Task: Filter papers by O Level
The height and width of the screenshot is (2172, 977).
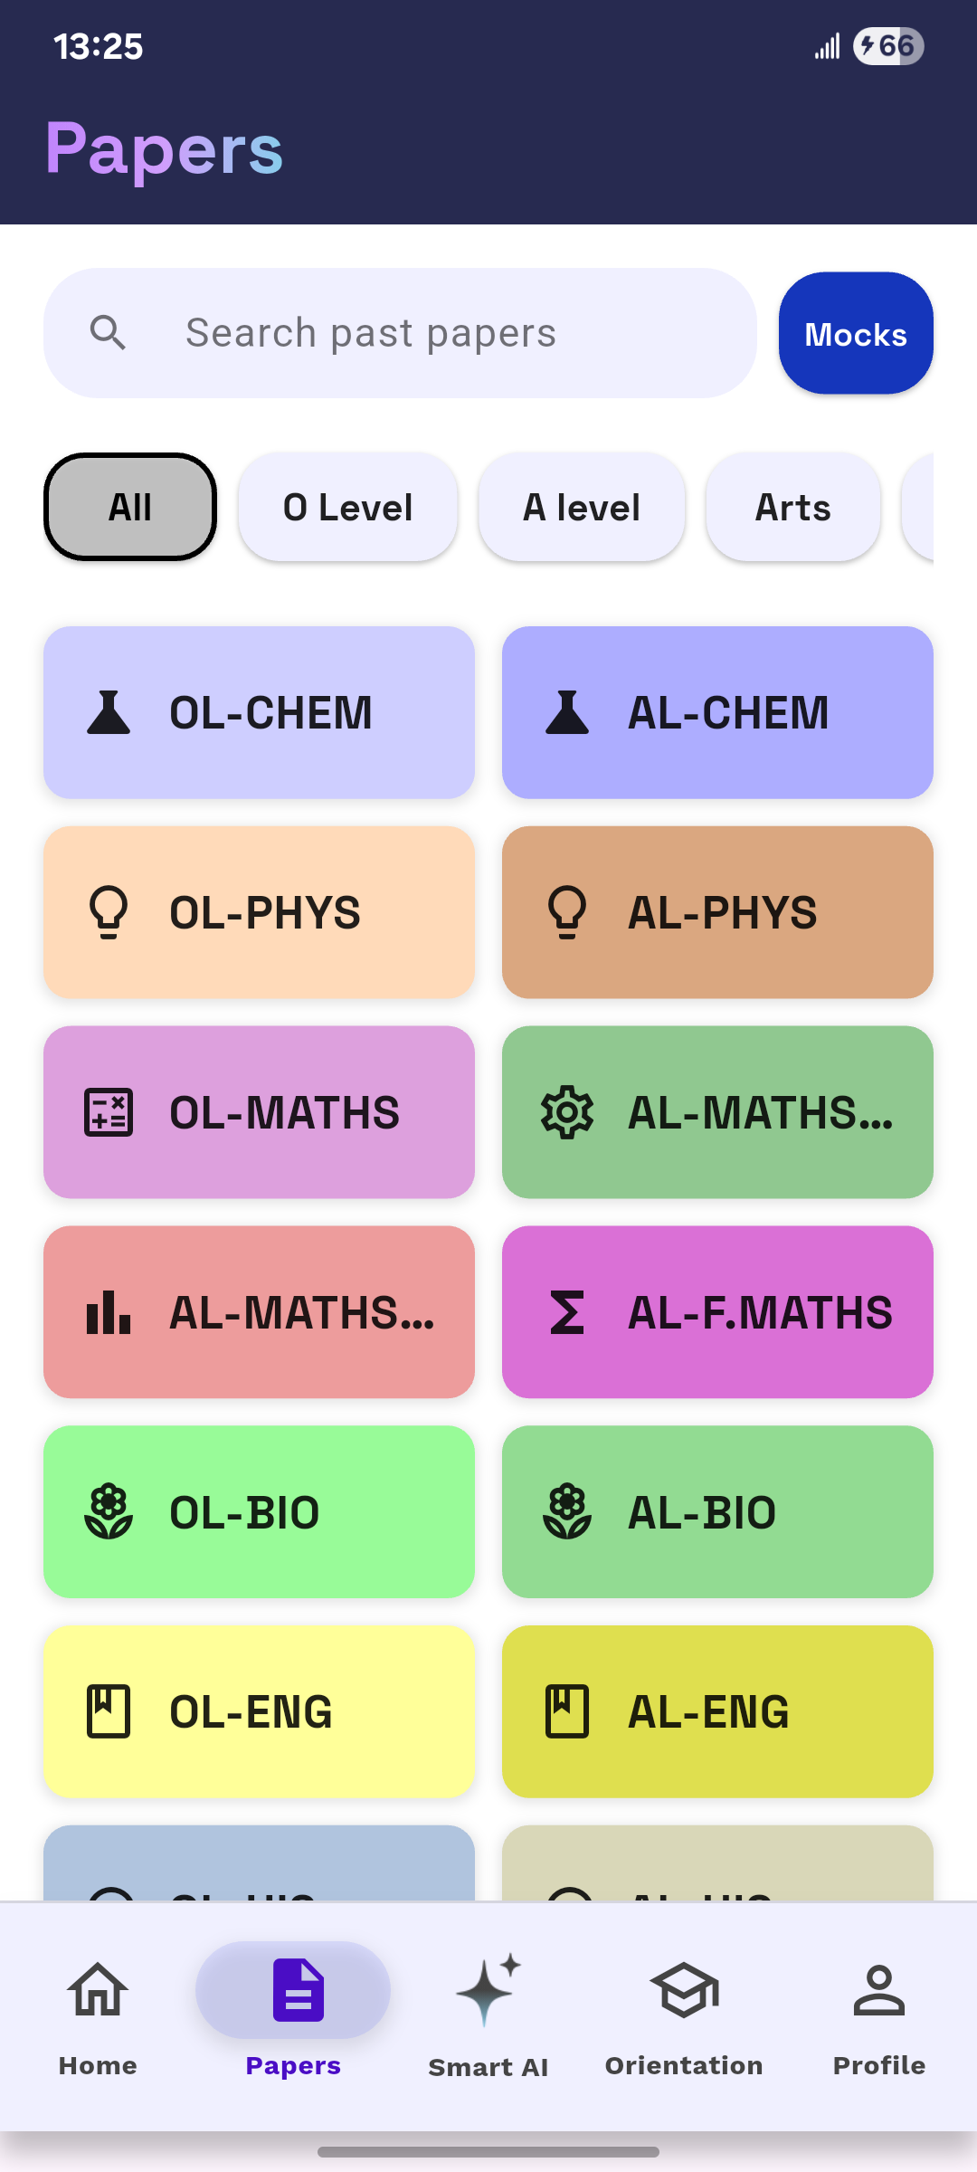Action: (x=347, y=507)
